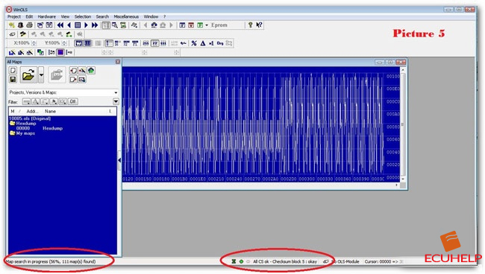The image size is (485, 274).
Task: Open the Hardware menu
Action: coord(47,16)
